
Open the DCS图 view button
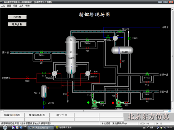point(17,17)
